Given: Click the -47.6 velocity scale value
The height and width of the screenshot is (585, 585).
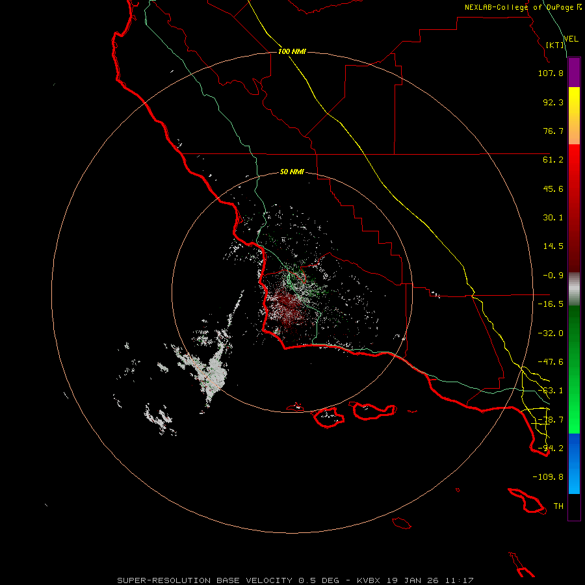Looking at the screenshot, I should [x=551, y=362].
